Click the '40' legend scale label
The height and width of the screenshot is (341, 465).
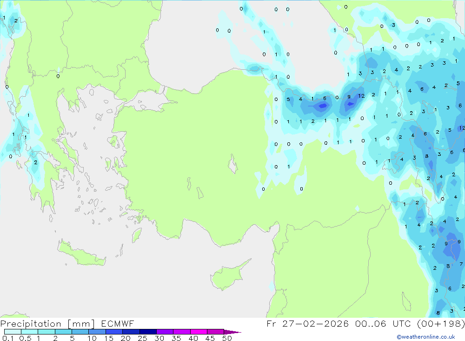tap(193, 338)
